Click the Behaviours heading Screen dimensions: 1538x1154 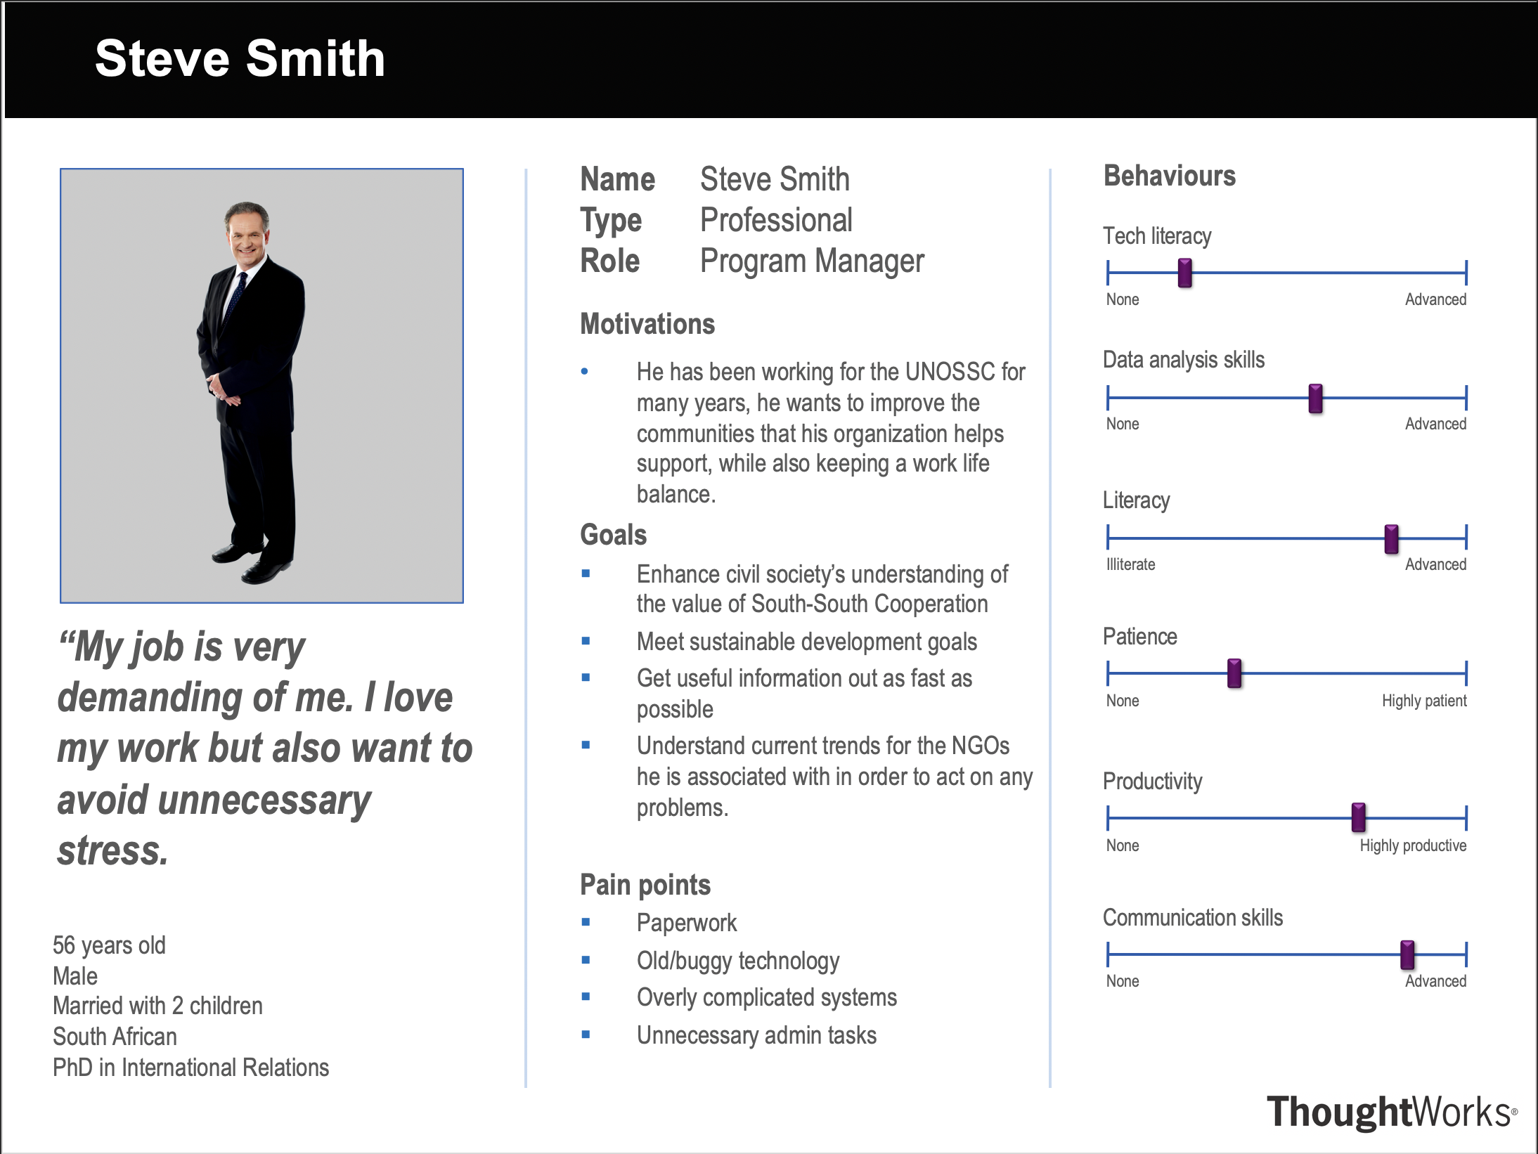coord(1169,176)
